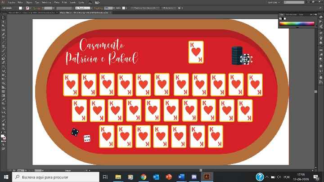Viewport: 324px width, 182px height.
Task: Select the "Casamento Patricia e Rafael" text on canvas
Action: point(102,52)
